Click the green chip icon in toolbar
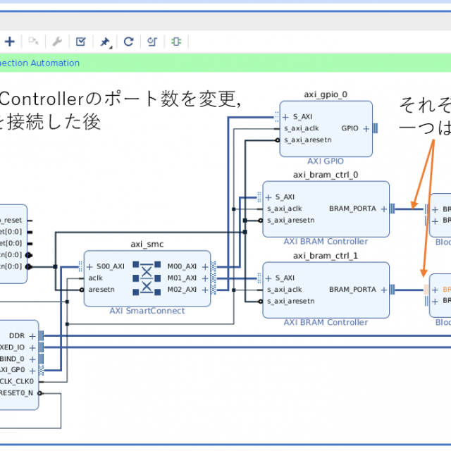The image size is (451, 451). coord(176,42)
